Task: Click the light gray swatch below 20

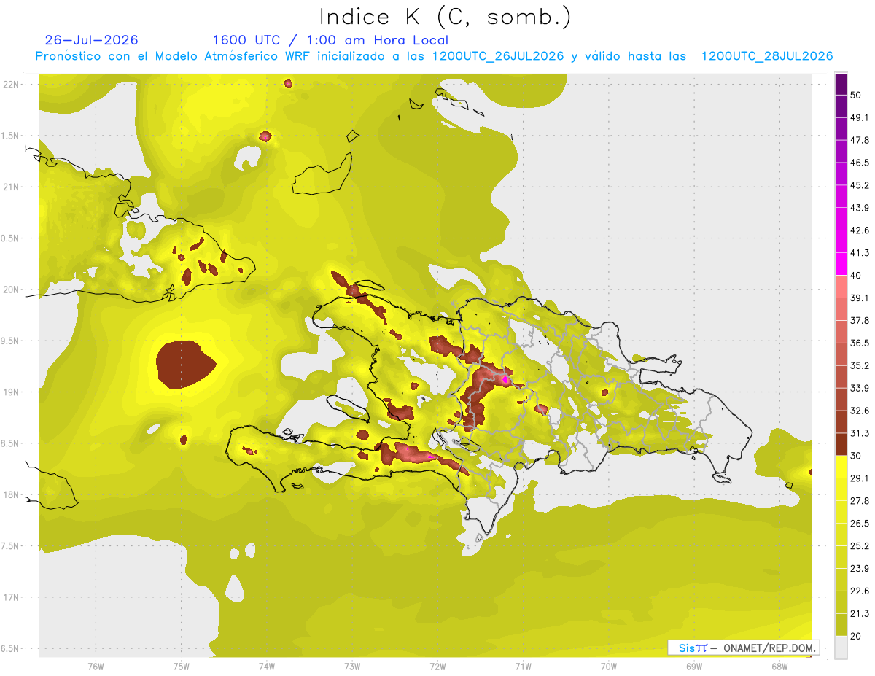Action: (x=841, y=648)
